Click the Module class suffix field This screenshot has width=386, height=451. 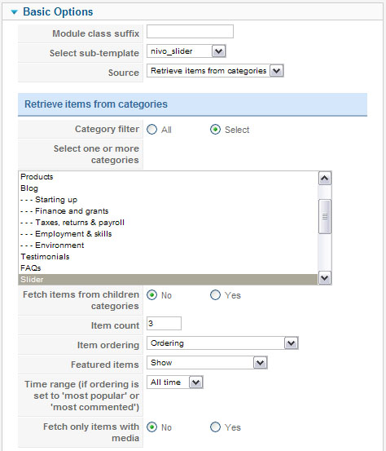tap(190, 31)
